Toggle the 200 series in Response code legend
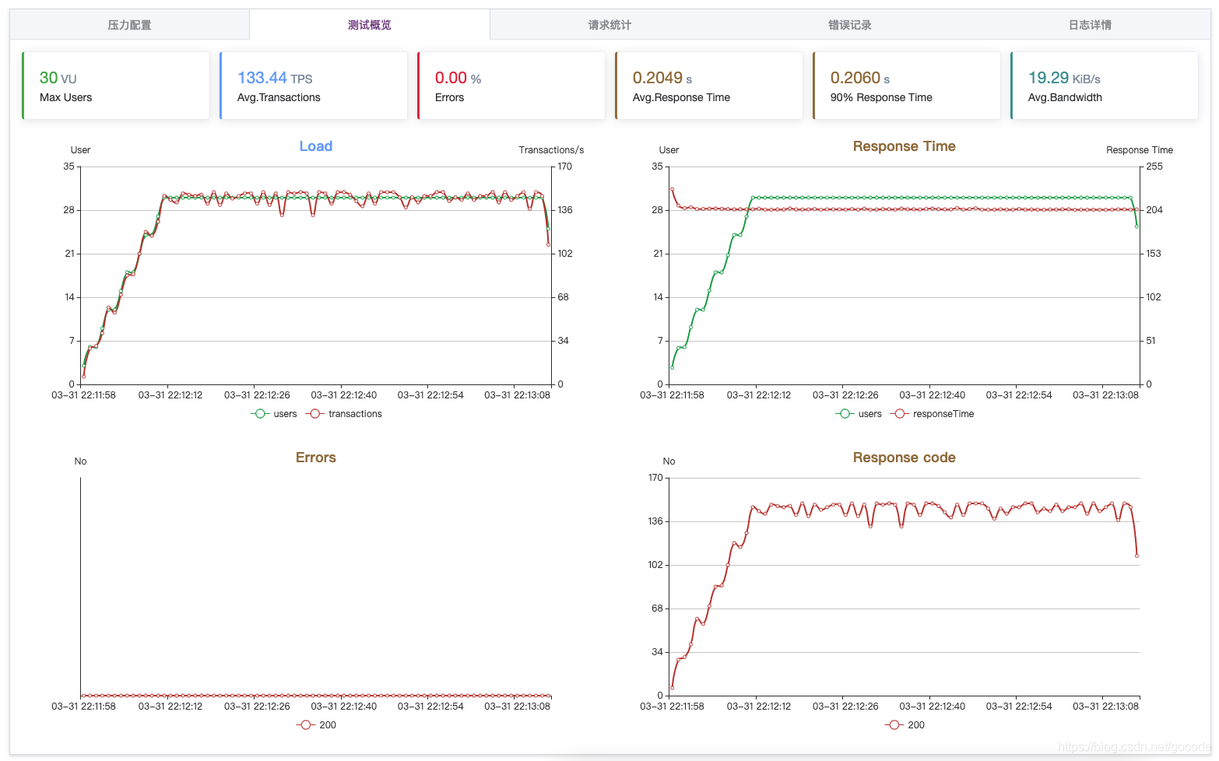 click(905, 725)
